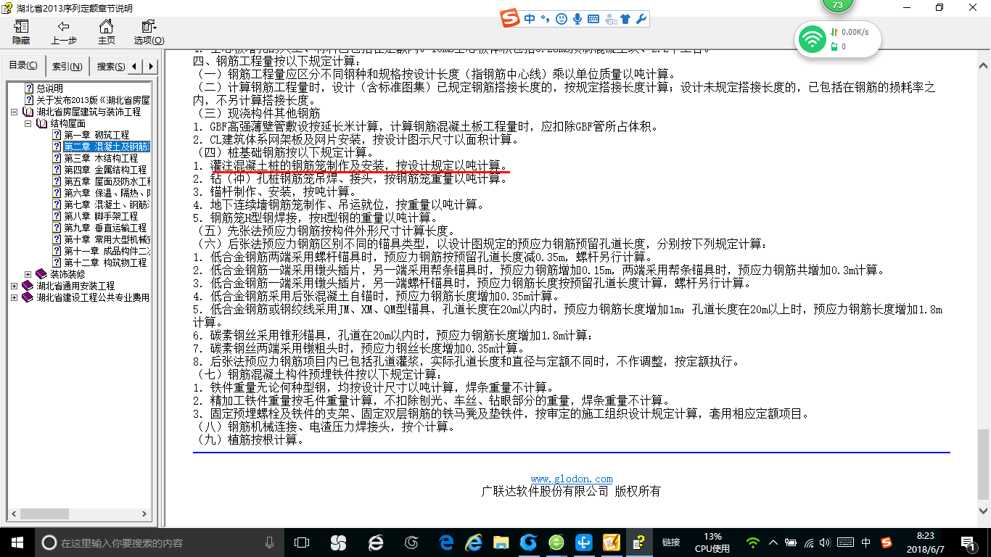This screenshot has width=991, height=557.
Task: Click the taskbar search microphone icon
Action: click(270, 542)
